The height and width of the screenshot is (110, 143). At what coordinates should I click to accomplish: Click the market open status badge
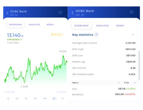pyautogui.click(x=57, y=35)
